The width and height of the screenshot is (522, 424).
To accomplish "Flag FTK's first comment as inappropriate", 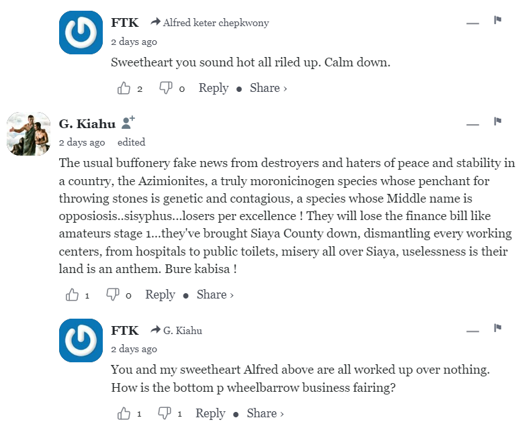I will coord(498,20).
